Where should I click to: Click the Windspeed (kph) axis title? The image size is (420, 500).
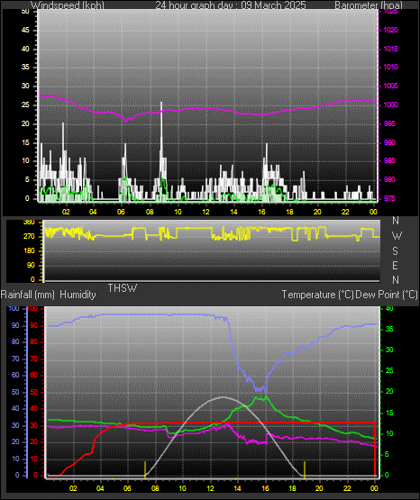(x=68, y=5)
